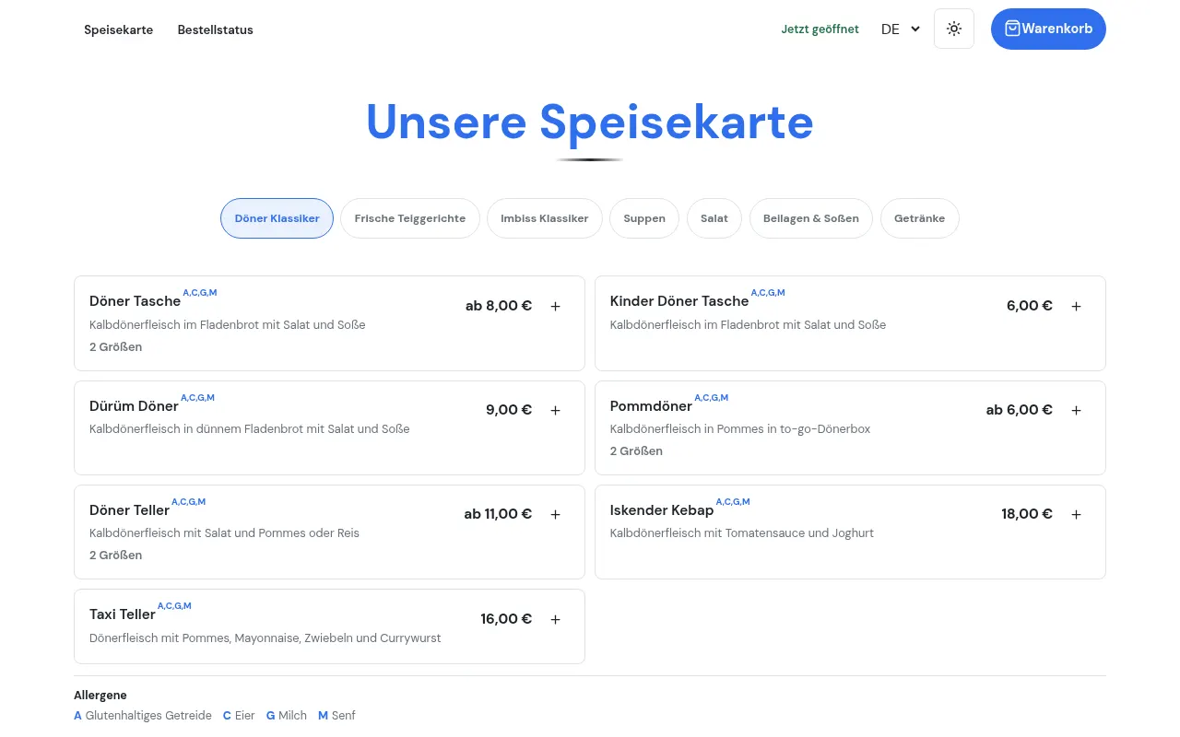Add Pommdöner via its plus icon
The height and width of the screenshot is (737, 1180).
click(1076, 410)
